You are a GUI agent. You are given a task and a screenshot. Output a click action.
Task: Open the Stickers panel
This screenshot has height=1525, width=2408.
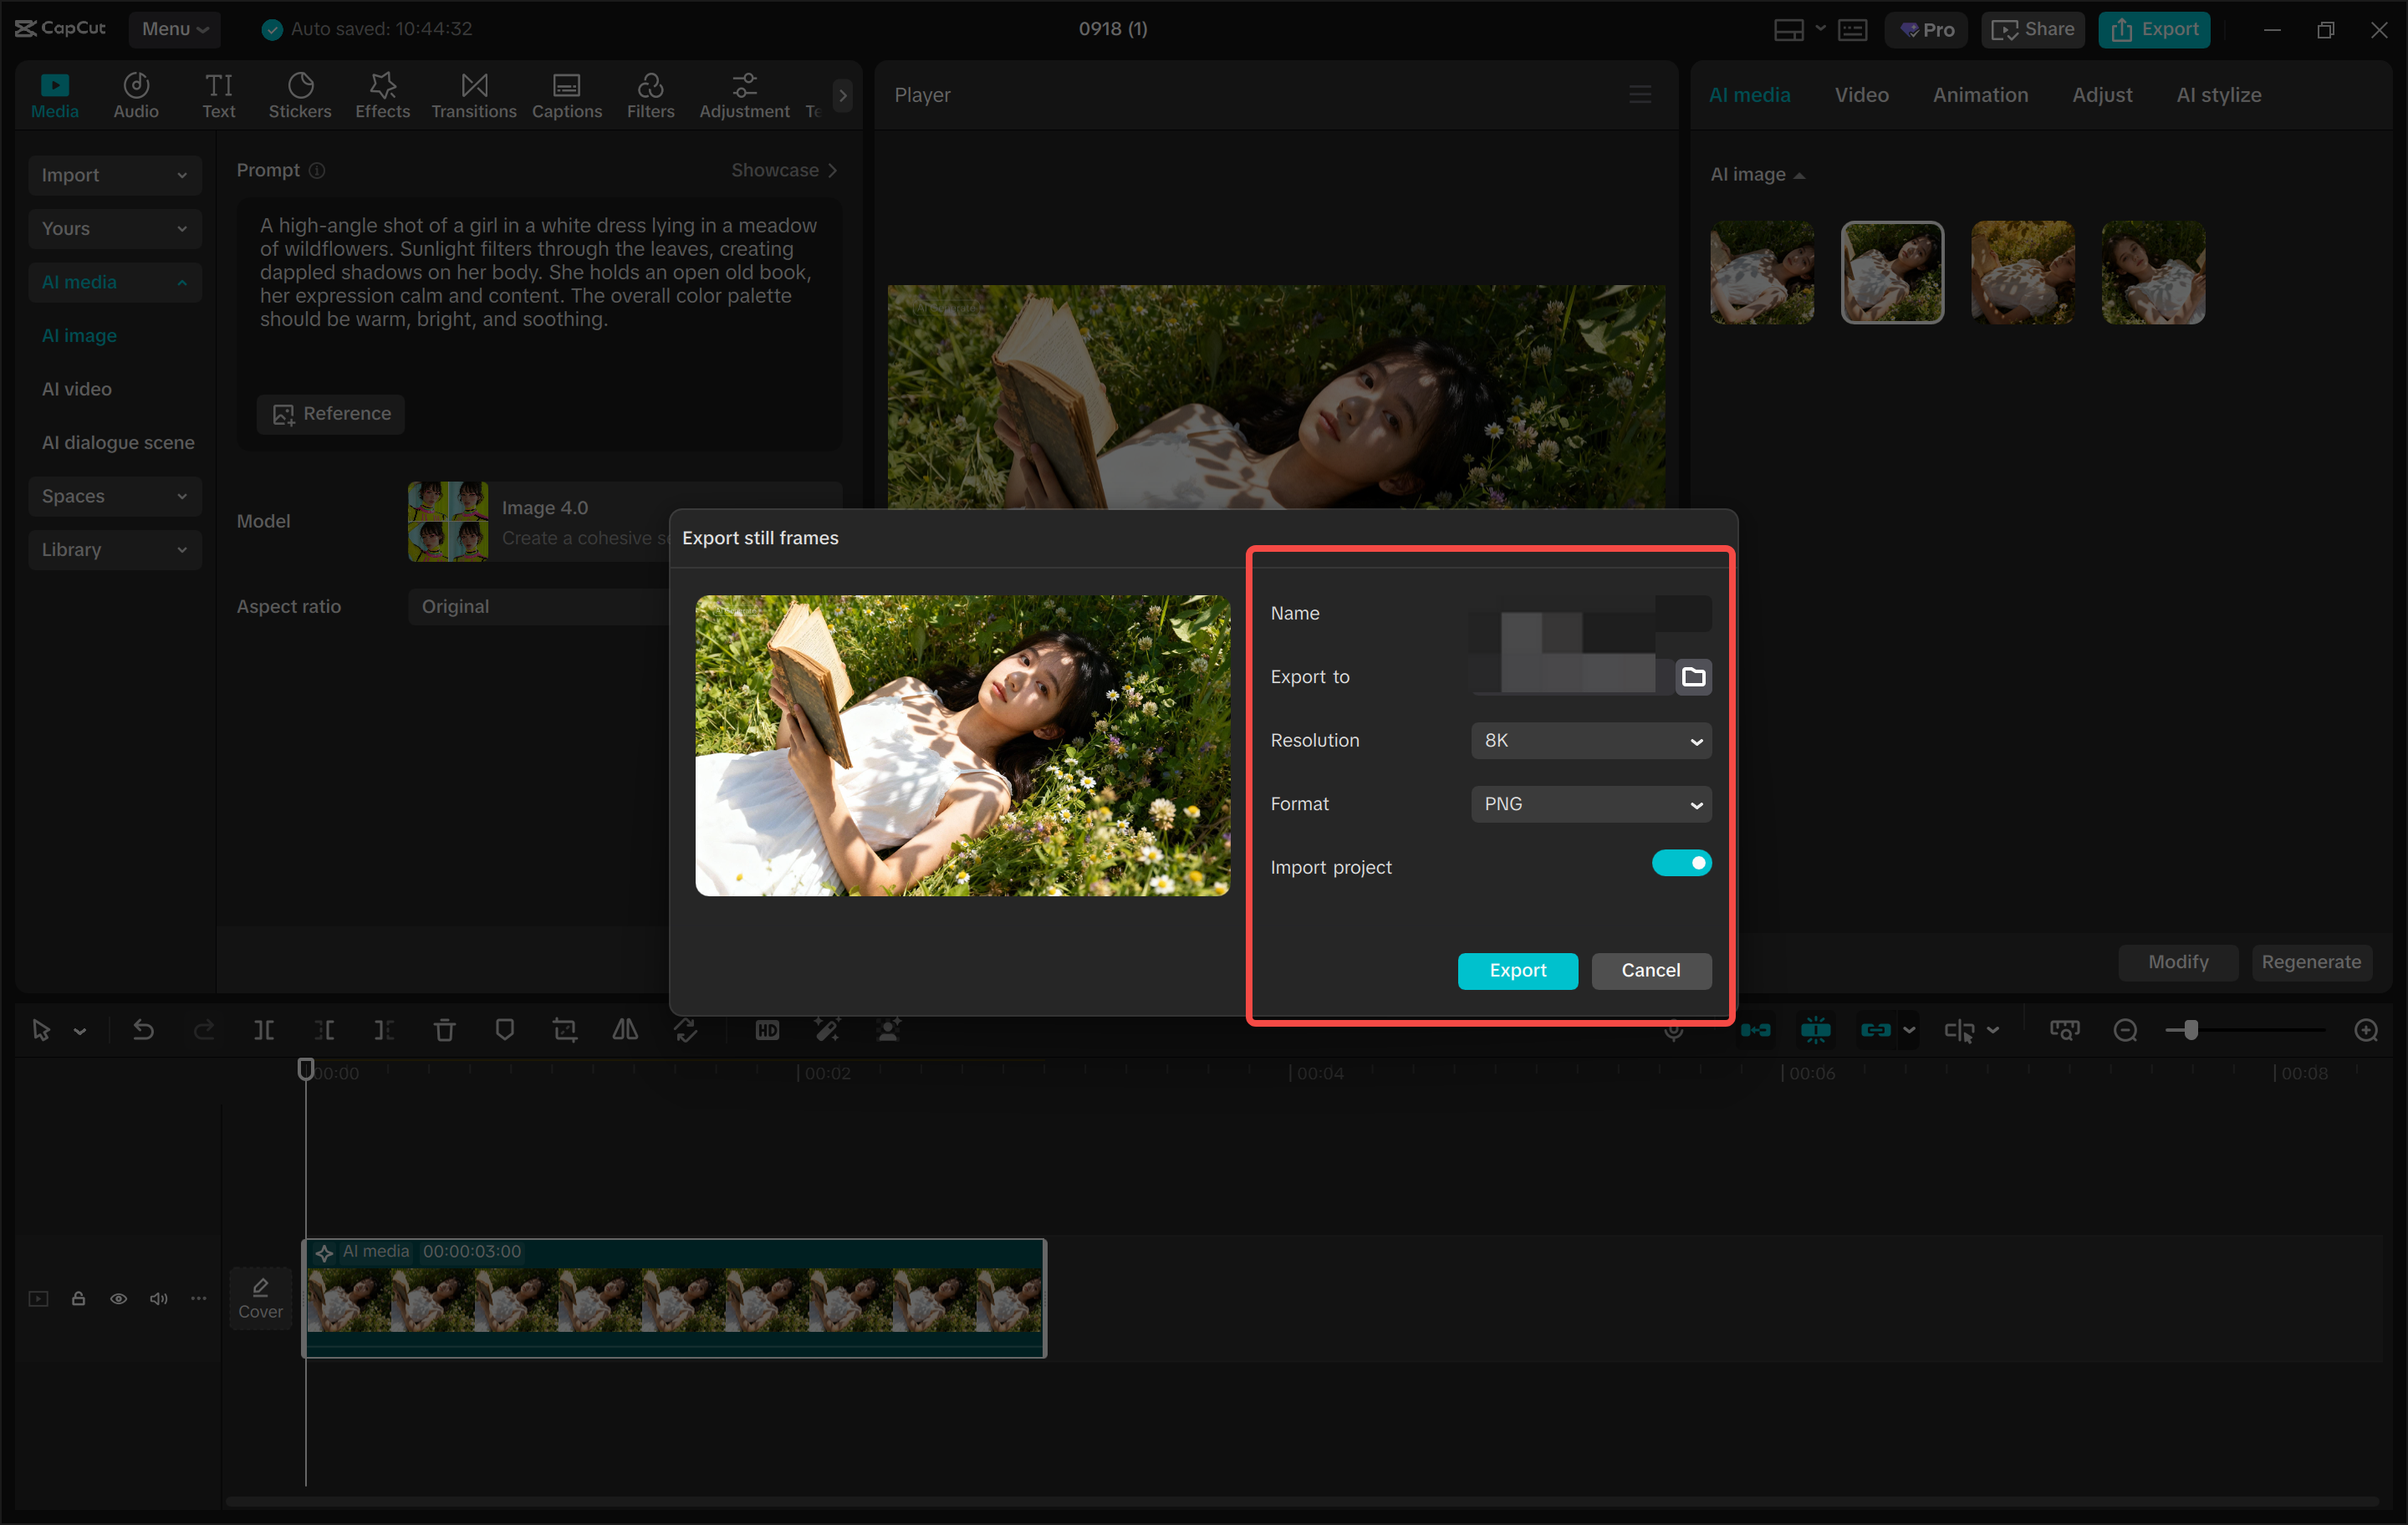(299, 95)
